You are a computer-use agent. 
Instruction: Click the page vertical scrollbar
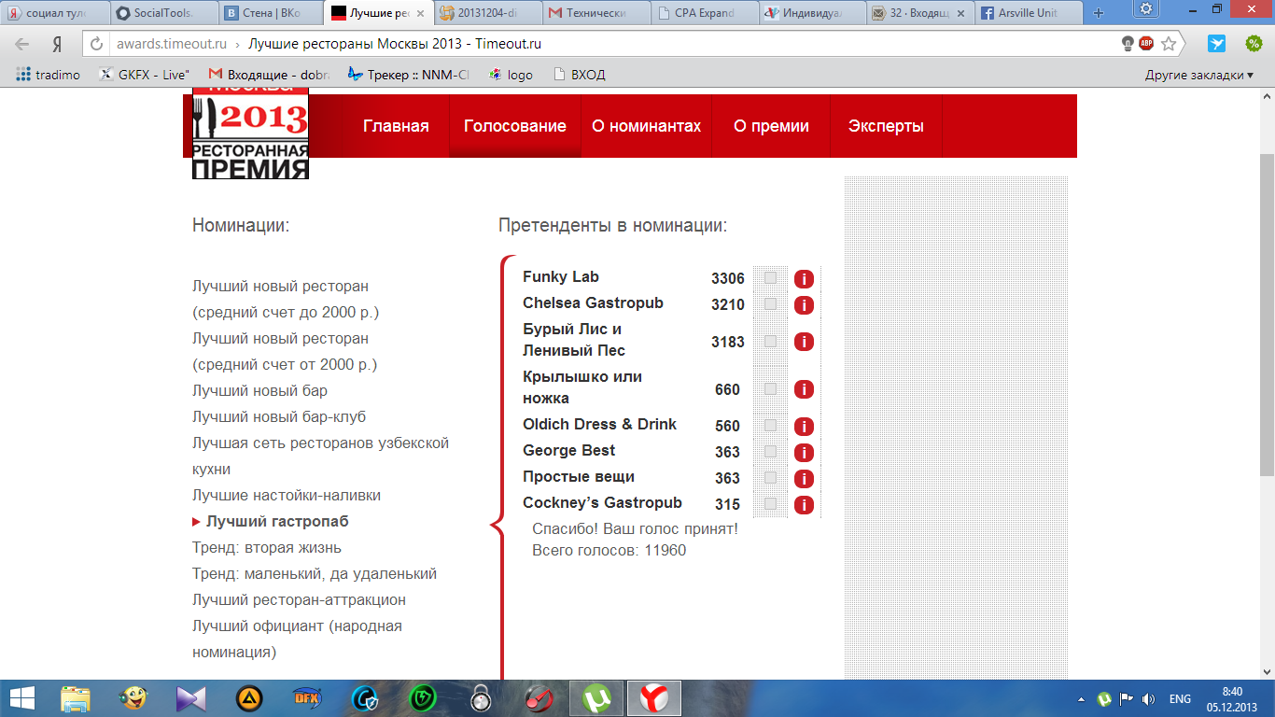tap(1267, 315)
